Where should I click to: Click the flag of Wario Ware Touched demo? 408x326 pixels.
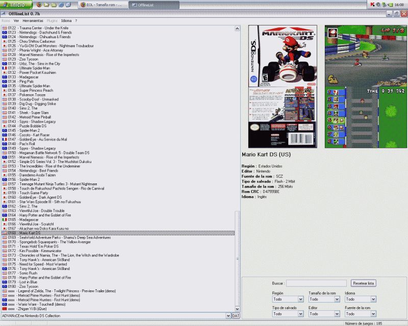pyautogui.click(x=5, y=305)
